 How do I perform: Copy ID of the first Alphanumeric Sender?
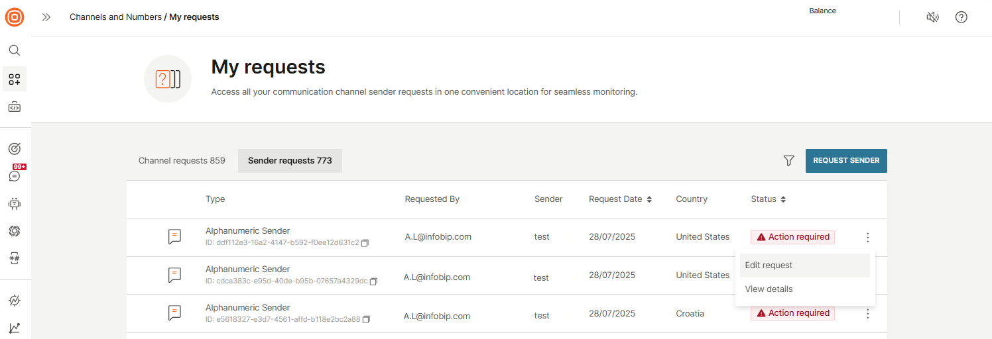point(365,243)
